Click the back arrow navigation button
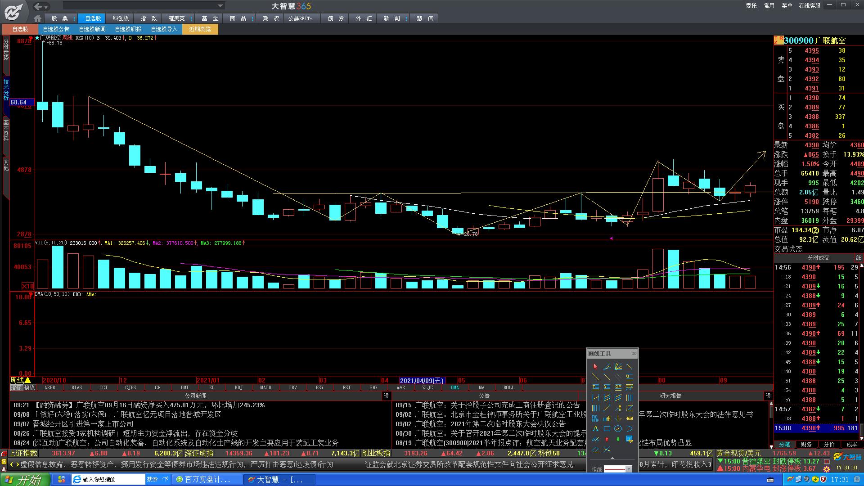This screenshot has width=864, height=486. [38, 6]
